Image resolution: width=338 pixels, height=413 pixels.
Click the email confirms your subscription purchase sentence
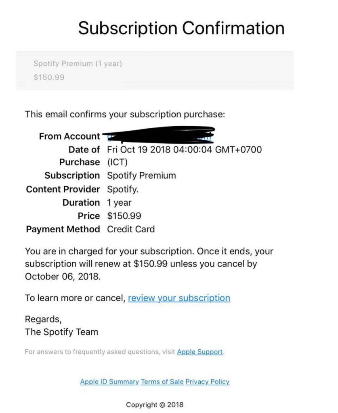125,114
